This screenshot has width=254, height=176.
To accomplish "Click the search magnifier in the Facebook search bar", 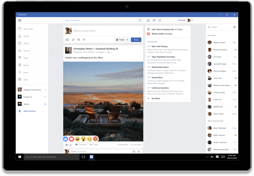I will pyautogui.click(x=140, y=20).
